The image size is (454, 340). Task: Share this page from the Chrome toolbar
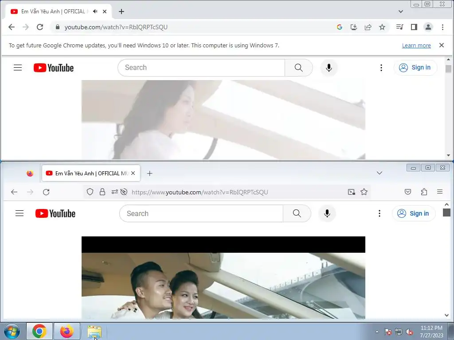(x=368, y=27)
